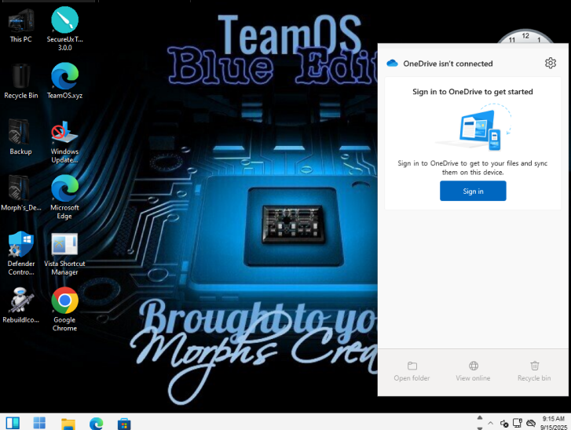
Task: Select the Backup desktop icon
Action: tap(20, 137)
